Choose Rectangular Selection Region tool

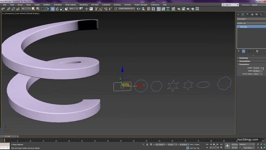coord(42,9)
